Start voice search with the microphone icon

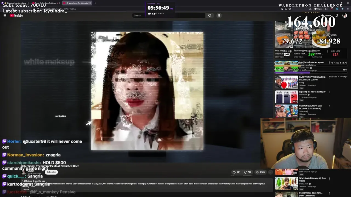(x=219, y=15)
